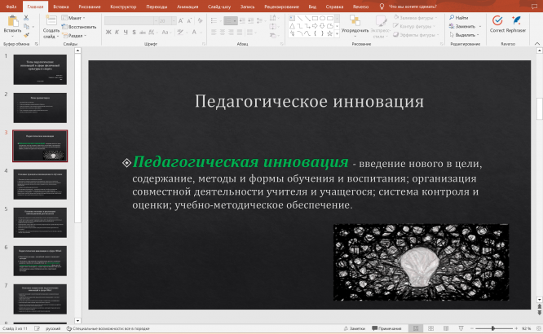
Task: Click the zoom slider in status bar
Action: coord(492,327)
